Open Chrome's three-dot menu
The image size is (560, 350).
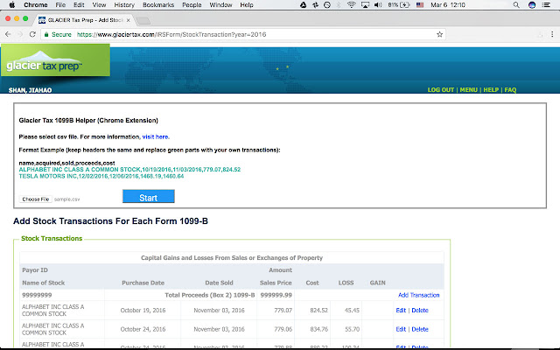(552, 34)
